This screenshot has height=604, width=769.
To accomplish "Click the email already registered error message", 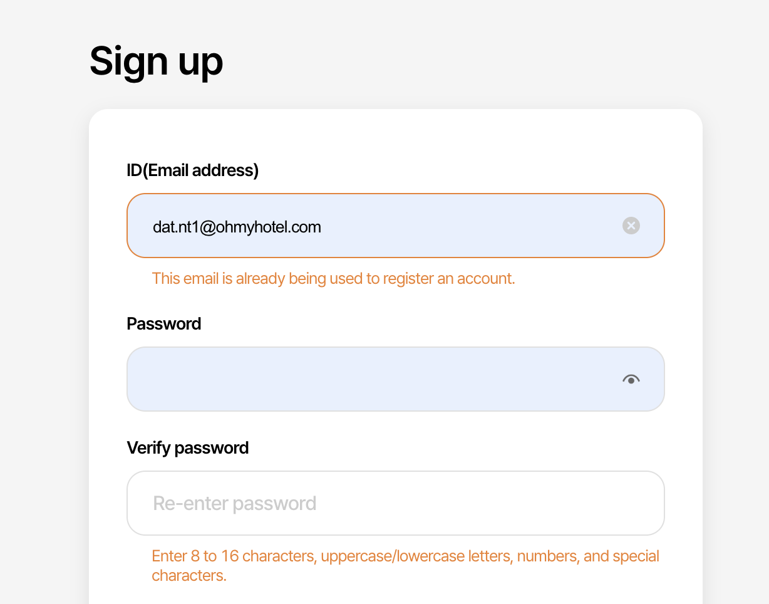I will coord(333,278).
